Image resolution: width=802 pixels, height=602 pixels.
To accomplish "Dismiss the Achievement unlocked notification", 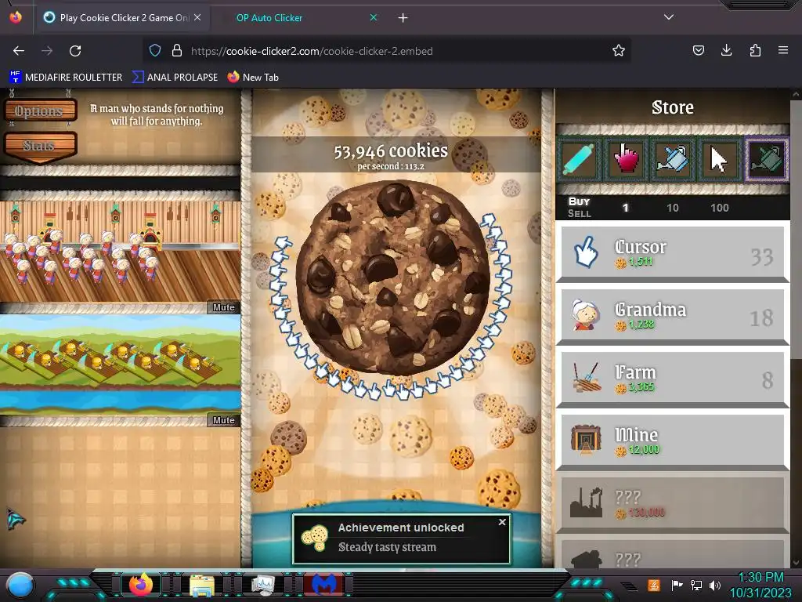I will 502,522.
